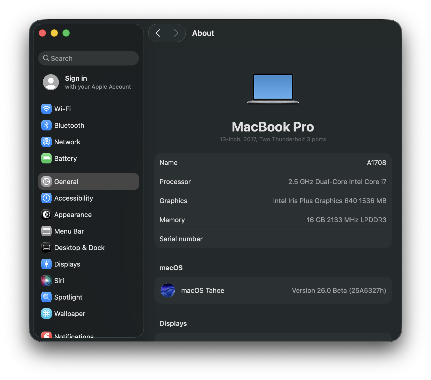The height and width of the screenshot is (380, 431).
Task: Click the Desktop & Dock icon
Action: point(46,248)
